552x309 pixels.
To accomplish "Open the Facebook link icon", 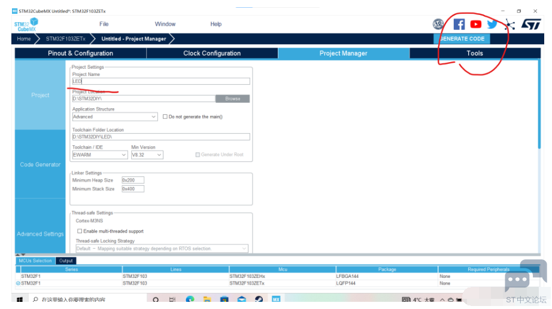I will pos(459,24).
